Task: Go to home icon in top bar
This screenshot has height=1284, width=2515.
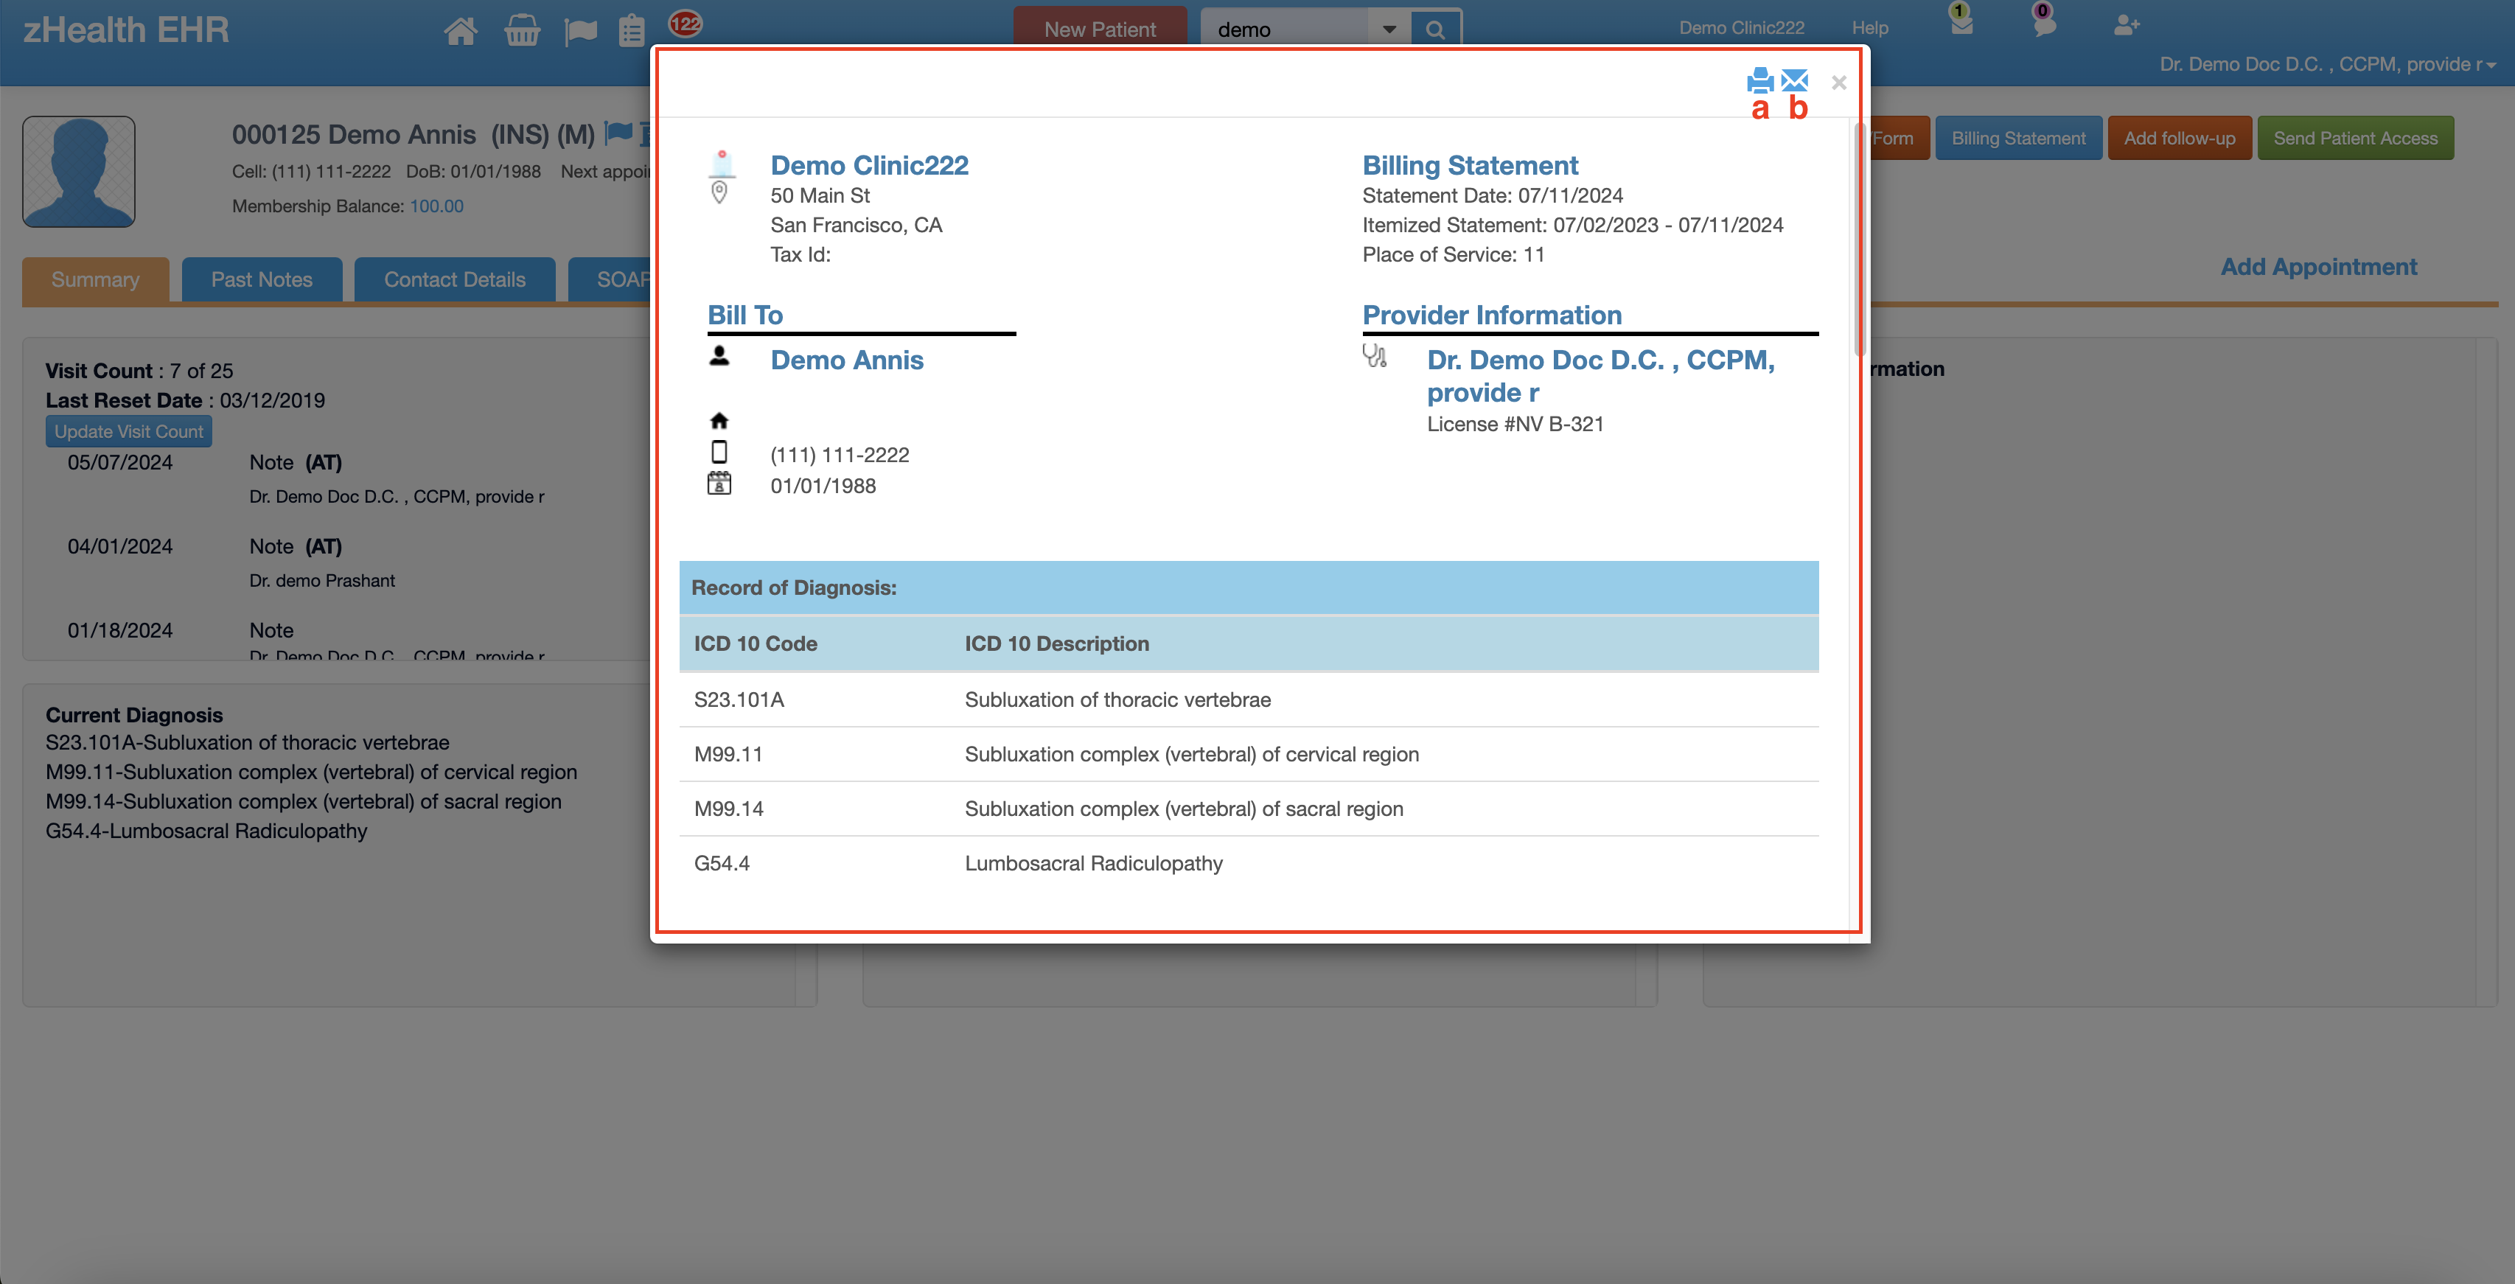Action: click(x=461, y=30)
